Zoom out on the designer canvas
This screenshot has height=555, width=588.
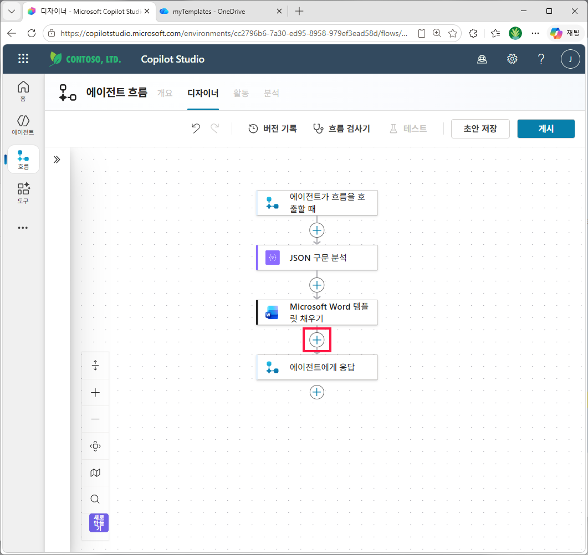pyautogui.click(x=95, y=419)
